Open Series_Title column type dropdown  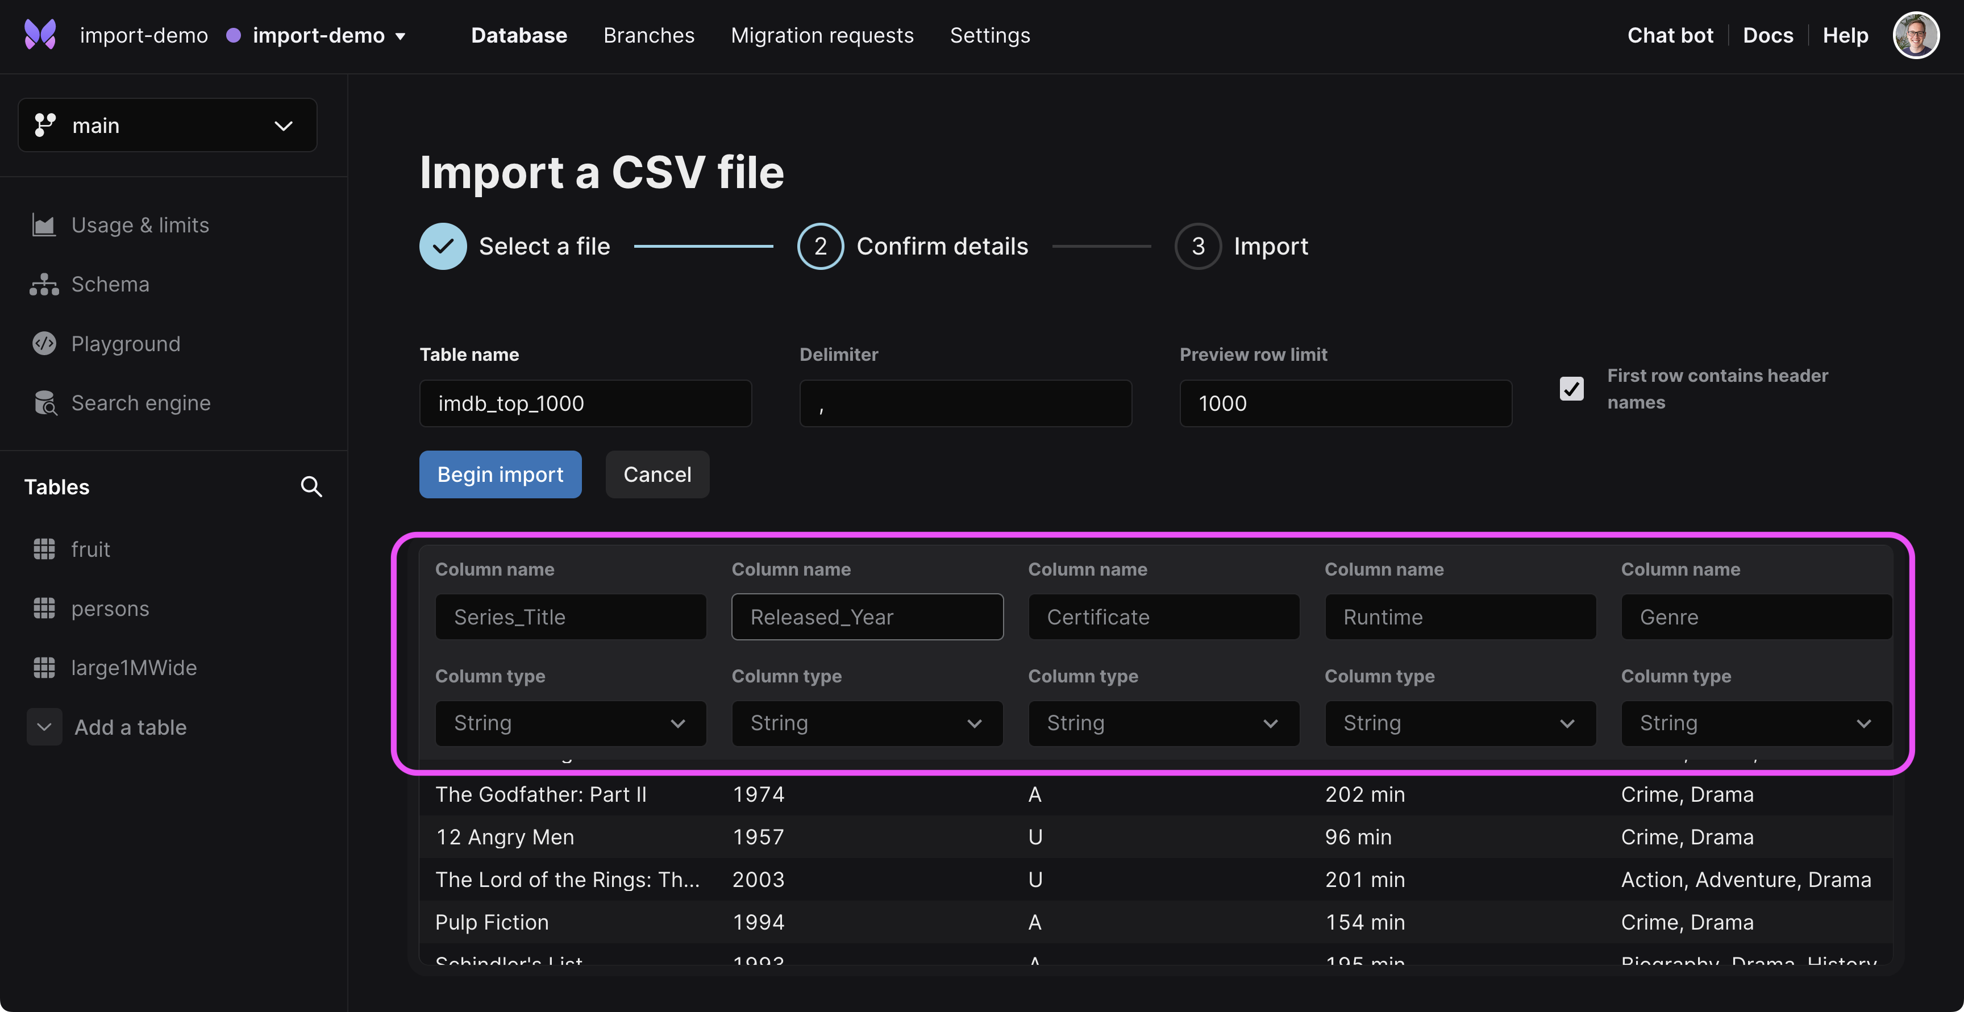pos(571,723)
